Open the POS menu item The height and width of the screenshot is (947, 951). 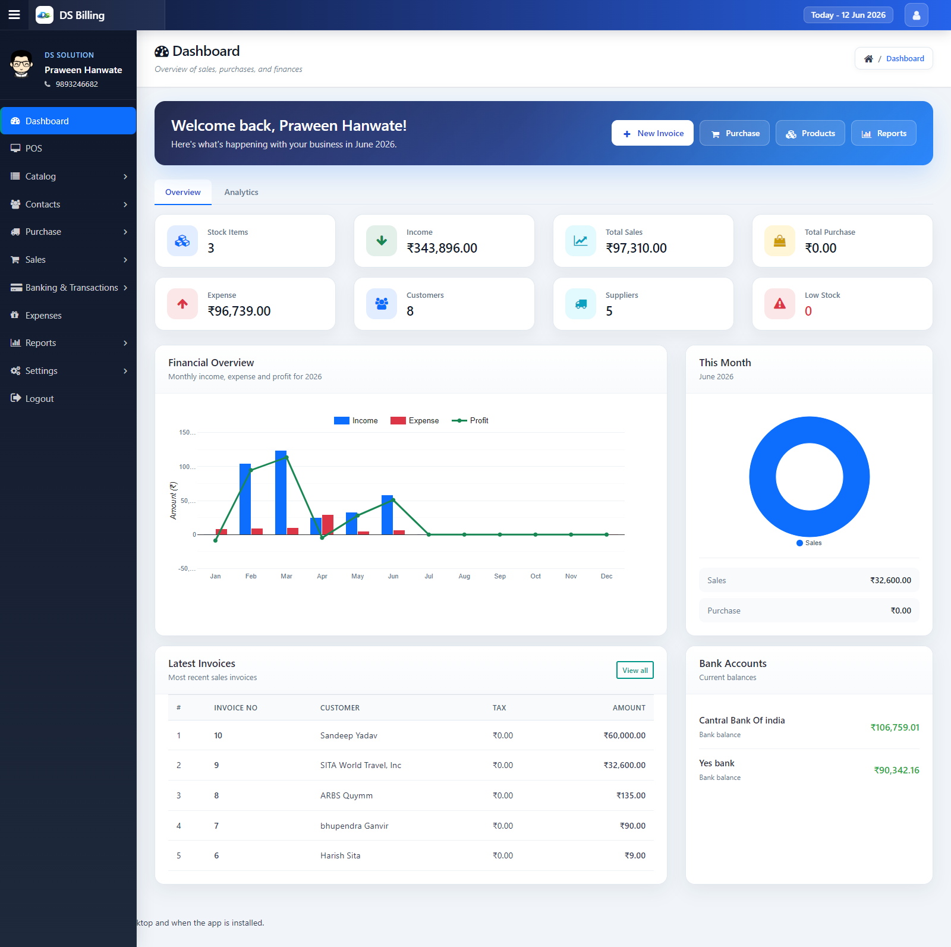tap(68, 149)
